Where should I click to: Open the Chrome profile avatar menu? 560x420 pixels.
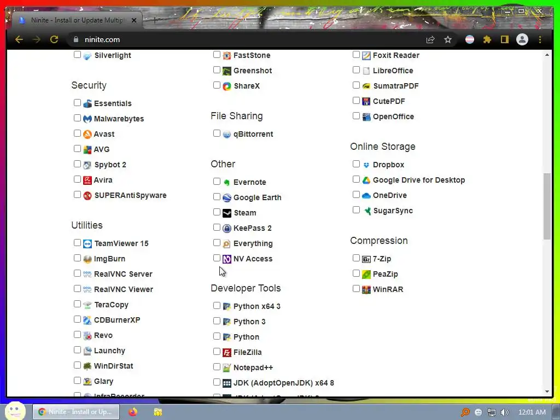click(x=522, y=39)
